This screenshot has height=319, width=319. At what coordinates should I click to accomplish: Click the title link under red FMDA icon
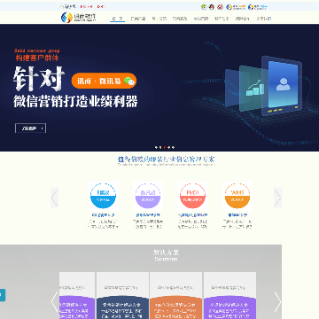pos(192,215)
